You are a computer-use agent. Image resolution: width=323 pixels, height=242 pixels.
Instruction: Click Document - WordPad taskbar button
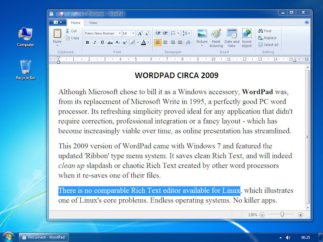(x=44, y=237)
